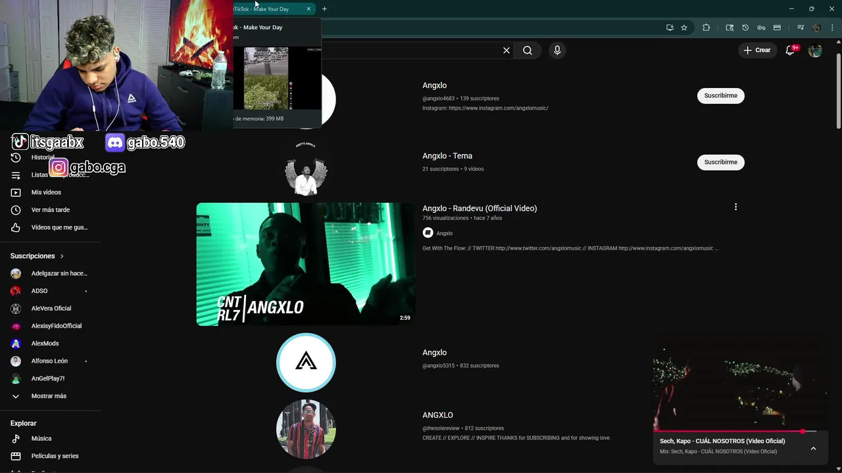Viewport: 842px width, 473px height.
Task: Click the Ver más tarde clock icon
Action: point(16,210)
